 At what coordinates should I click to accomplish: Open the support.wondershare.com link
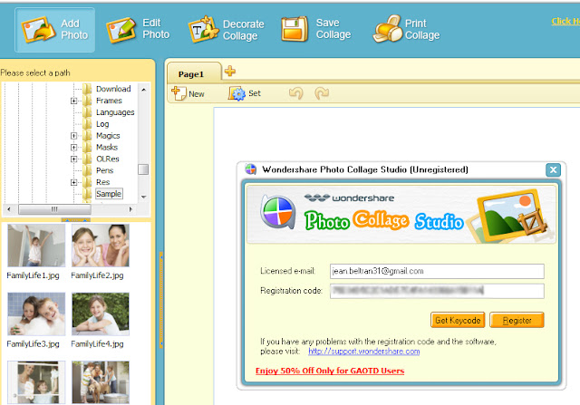tap(364, 352)
